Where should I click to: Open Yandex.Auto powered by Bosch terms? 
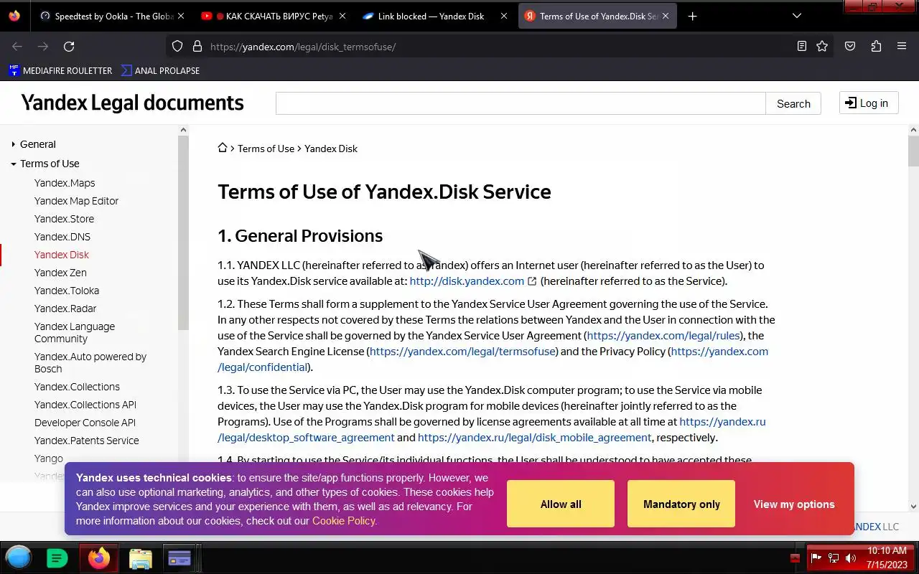(90, 362)
